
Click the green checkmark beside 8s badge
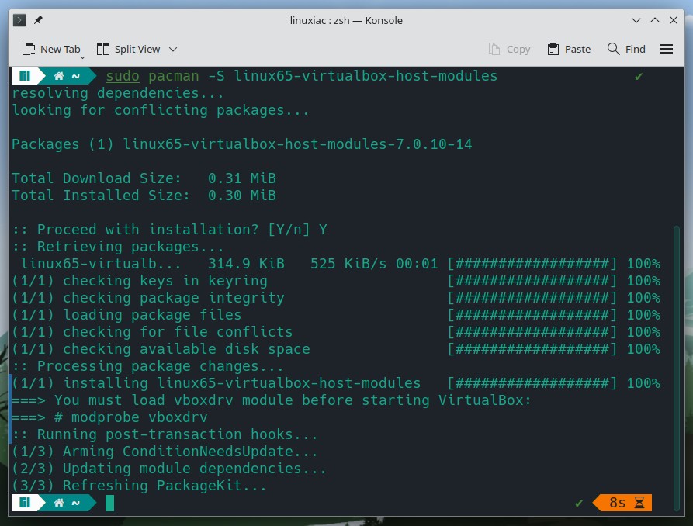point(579,503)
